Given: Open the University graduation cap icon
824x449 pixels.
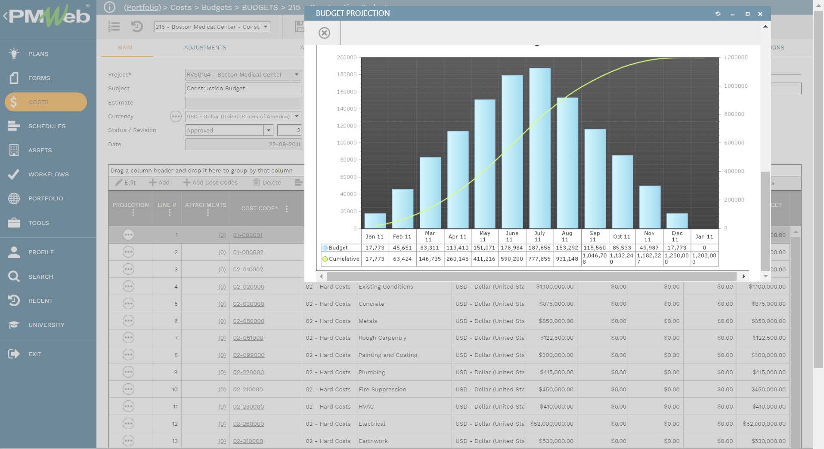Looking at the screenshot, I should point(14,325).
